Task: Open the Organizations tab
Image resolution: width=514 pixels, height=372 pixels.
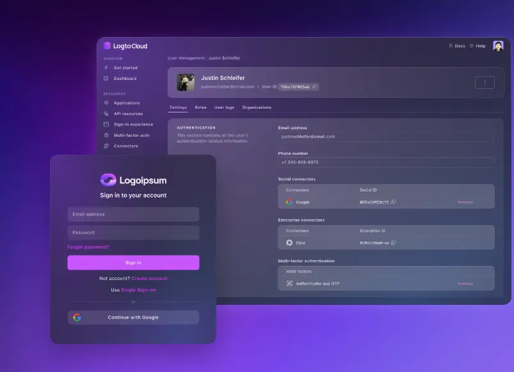Action: (x=257, y=107)
